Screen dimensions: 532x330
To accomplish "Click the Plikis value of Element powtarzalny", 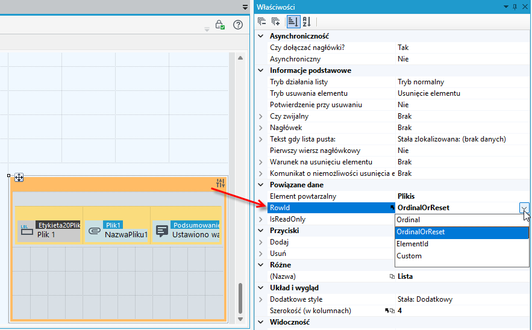I will click(406, 196).
